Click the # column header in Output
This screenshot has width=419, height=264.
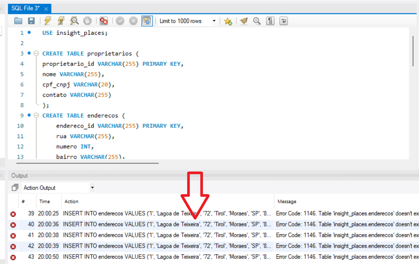click(x=23, y=201)
